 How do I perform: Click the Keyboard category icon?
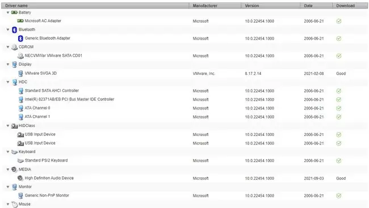(x=14, y=152)
